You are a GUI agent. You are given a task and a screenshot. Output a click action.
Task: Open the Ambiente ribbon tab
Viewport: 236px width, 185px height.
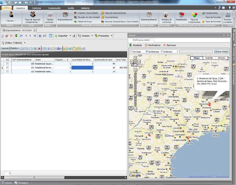click(85, 8)
